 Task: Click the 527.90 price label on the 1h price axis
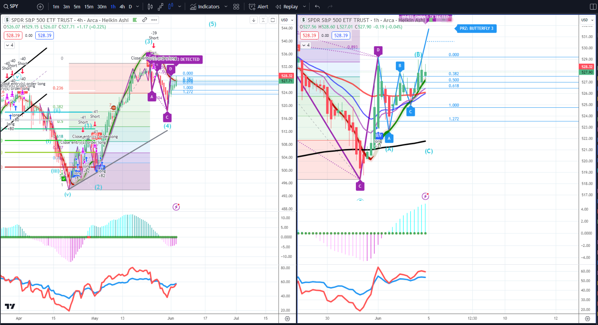(x=587, y=72)
